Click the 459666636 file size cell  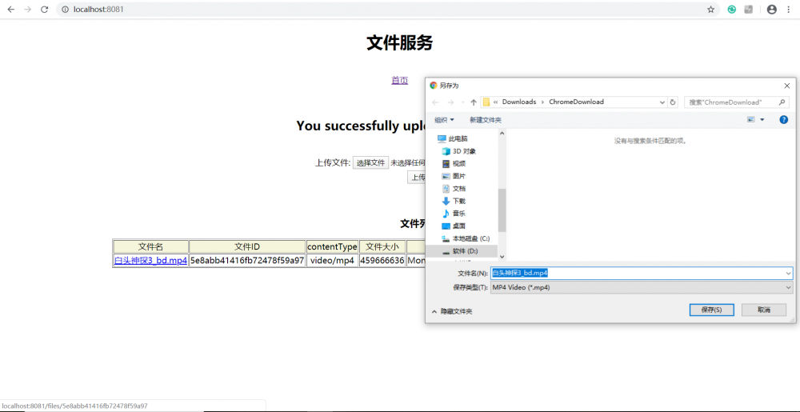click(x=382, y=261)
